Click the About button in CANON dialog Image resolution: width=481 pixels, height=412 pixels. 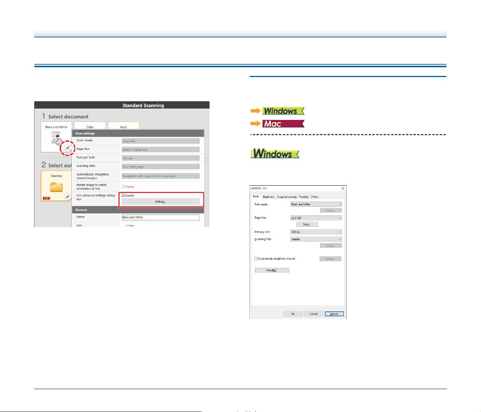pyautogui.click(x=272, y=270)
